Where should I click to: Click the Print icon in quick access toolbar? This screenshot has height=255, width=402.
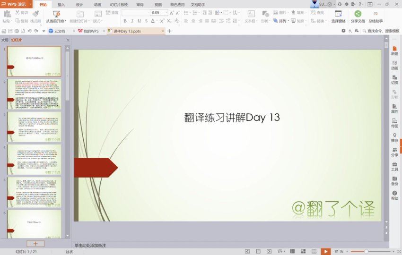coord(17,31)
